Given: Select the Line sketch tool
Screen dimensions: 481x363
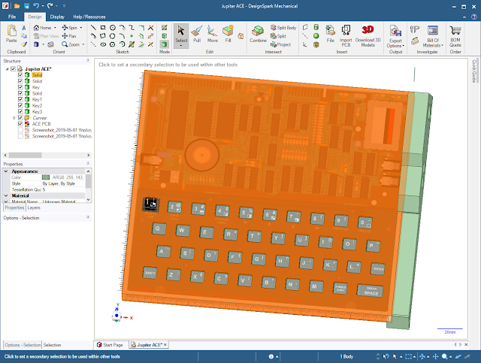Looking at the screenshot, I should point(93,27).
